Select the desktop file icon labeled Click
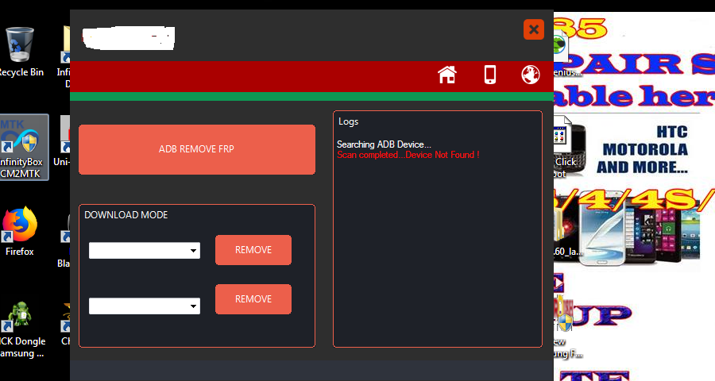 pos(566,147)
